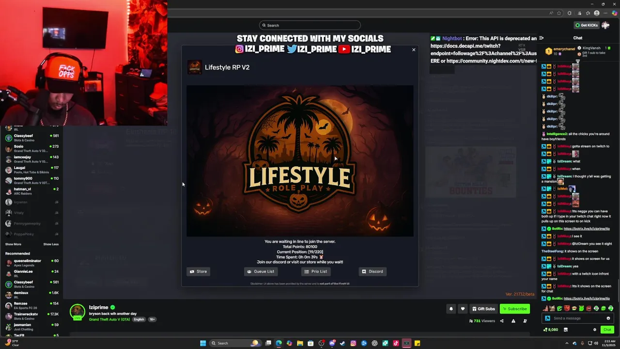View channel points balance 8,080
The width and height of the screenshot is (620, 349).
[551, 330]
